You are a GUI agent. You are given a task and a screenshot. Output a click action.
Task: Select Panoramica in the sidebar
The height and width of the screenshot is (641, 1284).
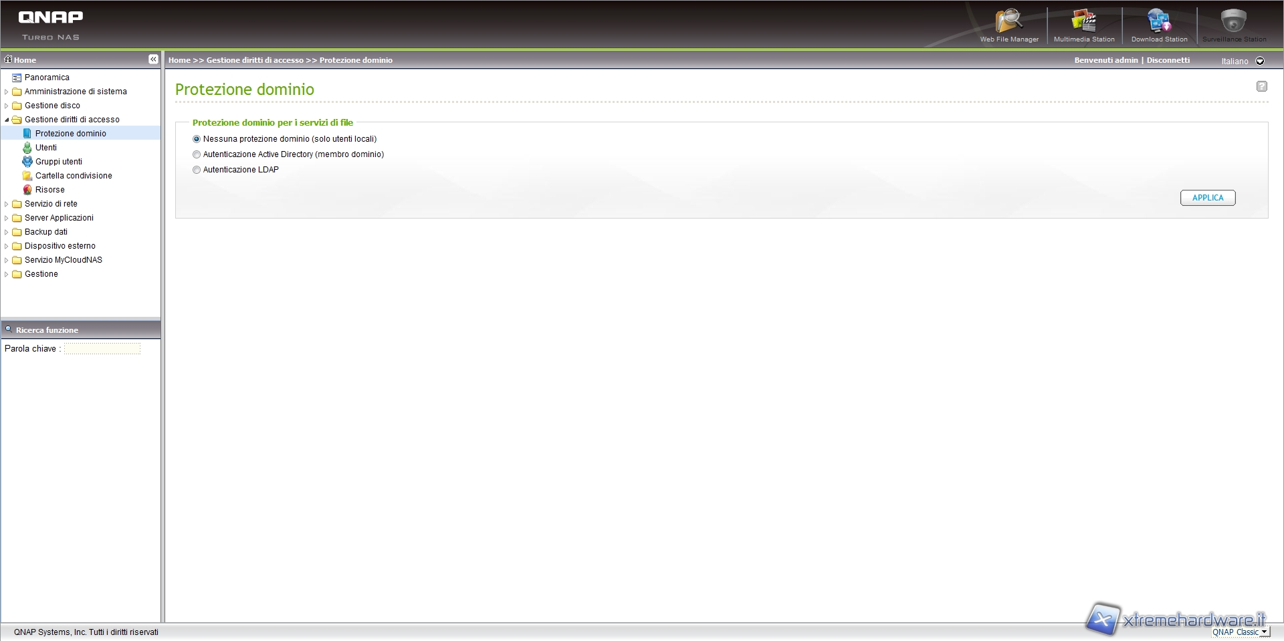click(47, 78)
